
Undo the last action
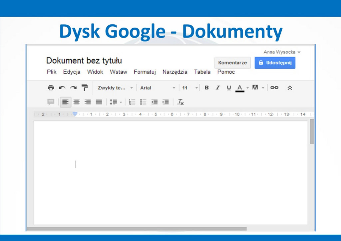[x=62, y=88]
